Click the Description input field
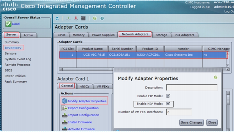This screenshot has width=234, height=135. pos(192,87)
